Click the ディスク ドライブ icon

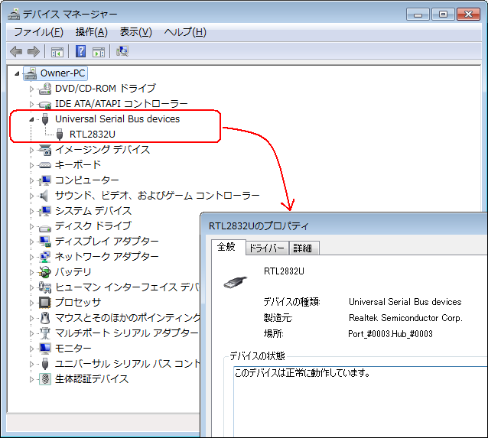tap(45, 228)
